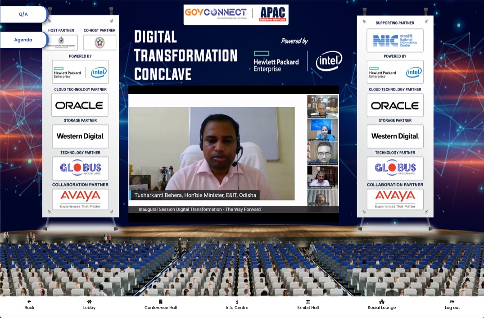This screenshot has width=484, height=318.
Task: Click the large Hewlett Packard Enterprise logo
Action: coord(276,61)
